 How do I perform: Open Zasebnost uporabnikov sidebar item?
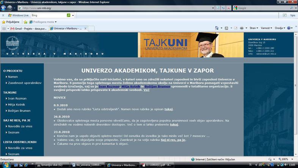[x=24, y=82]
